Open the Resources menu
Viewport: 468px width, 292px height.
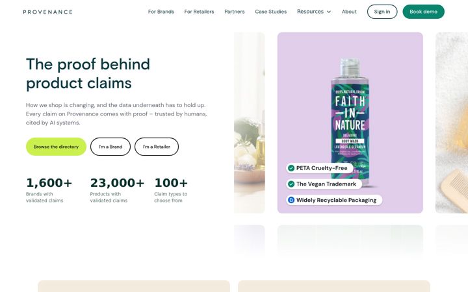point(314,12)
